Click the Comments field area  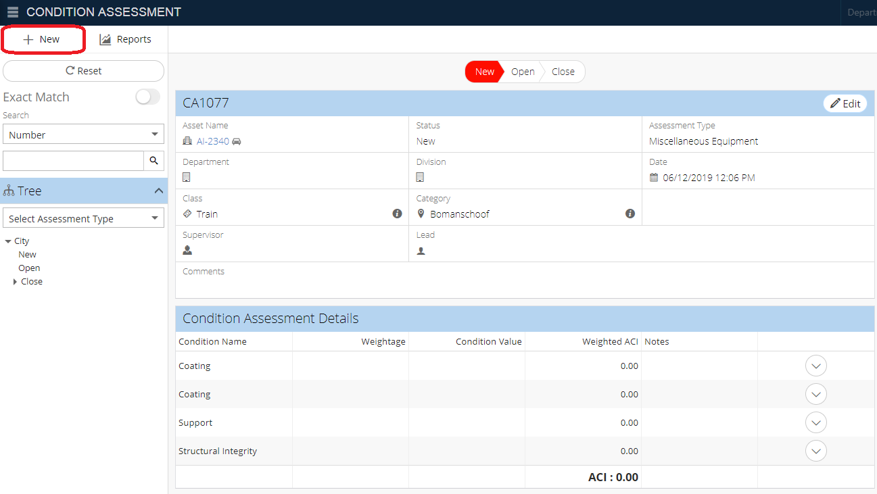525,280
